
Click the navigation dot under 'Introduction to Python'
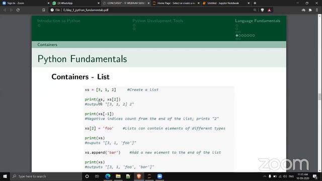click(x=39, y=26)
